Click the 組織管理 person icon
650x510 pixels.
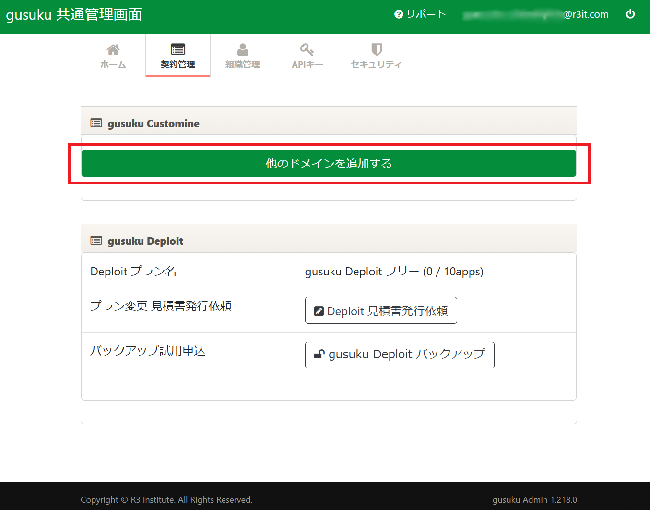(243, 49)
